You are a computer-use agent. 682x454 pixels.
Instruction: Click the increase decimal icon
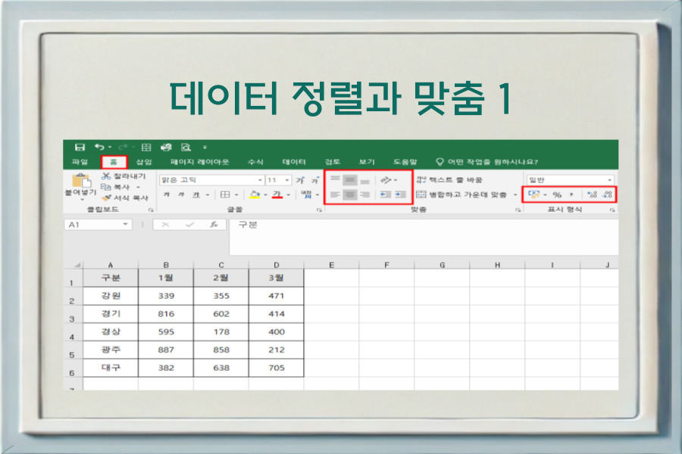(x=592, y=194)
